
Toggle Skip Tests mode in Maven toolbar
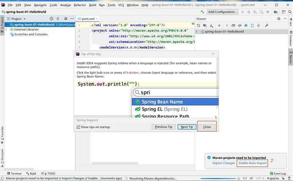(246, 25)
